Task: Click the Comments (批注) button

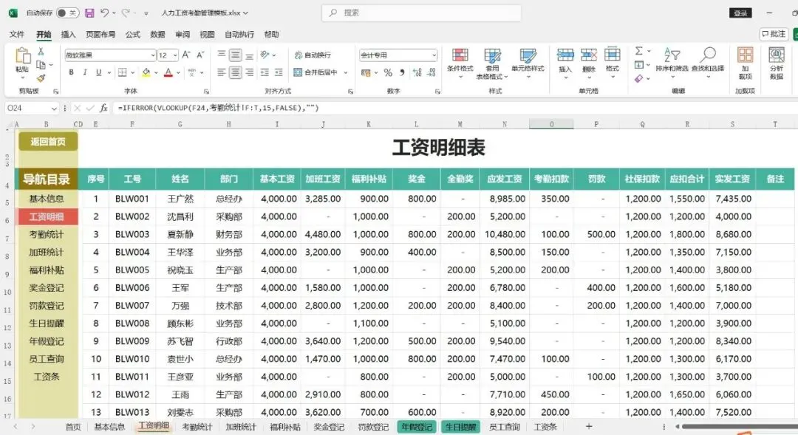Action: coord(774,34)
